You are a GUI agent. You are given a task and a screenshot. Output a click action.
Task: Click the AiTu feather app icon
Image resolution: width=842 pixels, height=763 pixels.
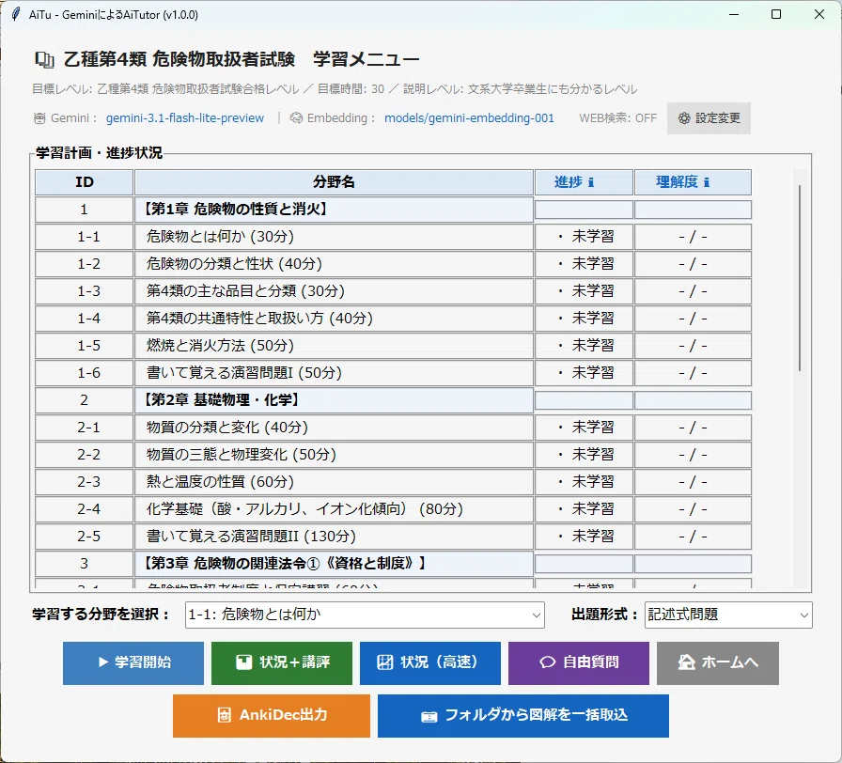point(16,14)
